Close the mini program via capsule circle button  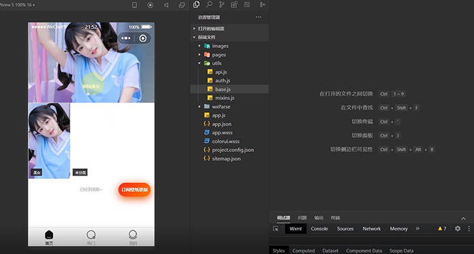[x=143, y=39]
